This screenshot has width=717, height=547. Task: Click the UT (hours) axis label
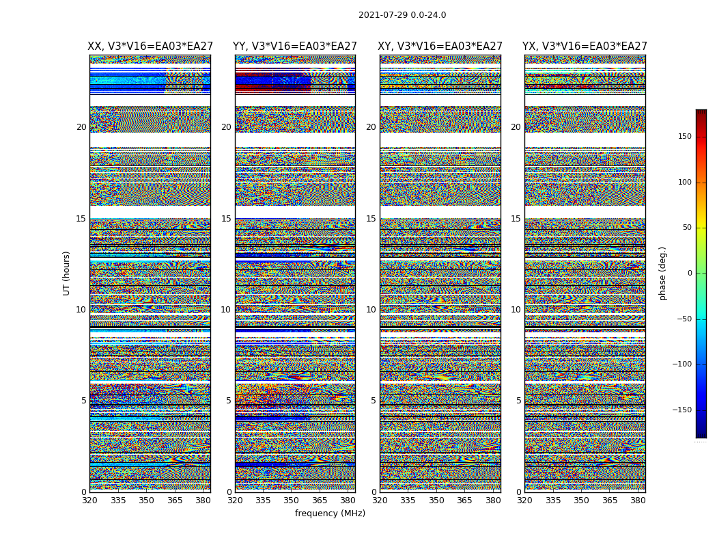point(66,273)
